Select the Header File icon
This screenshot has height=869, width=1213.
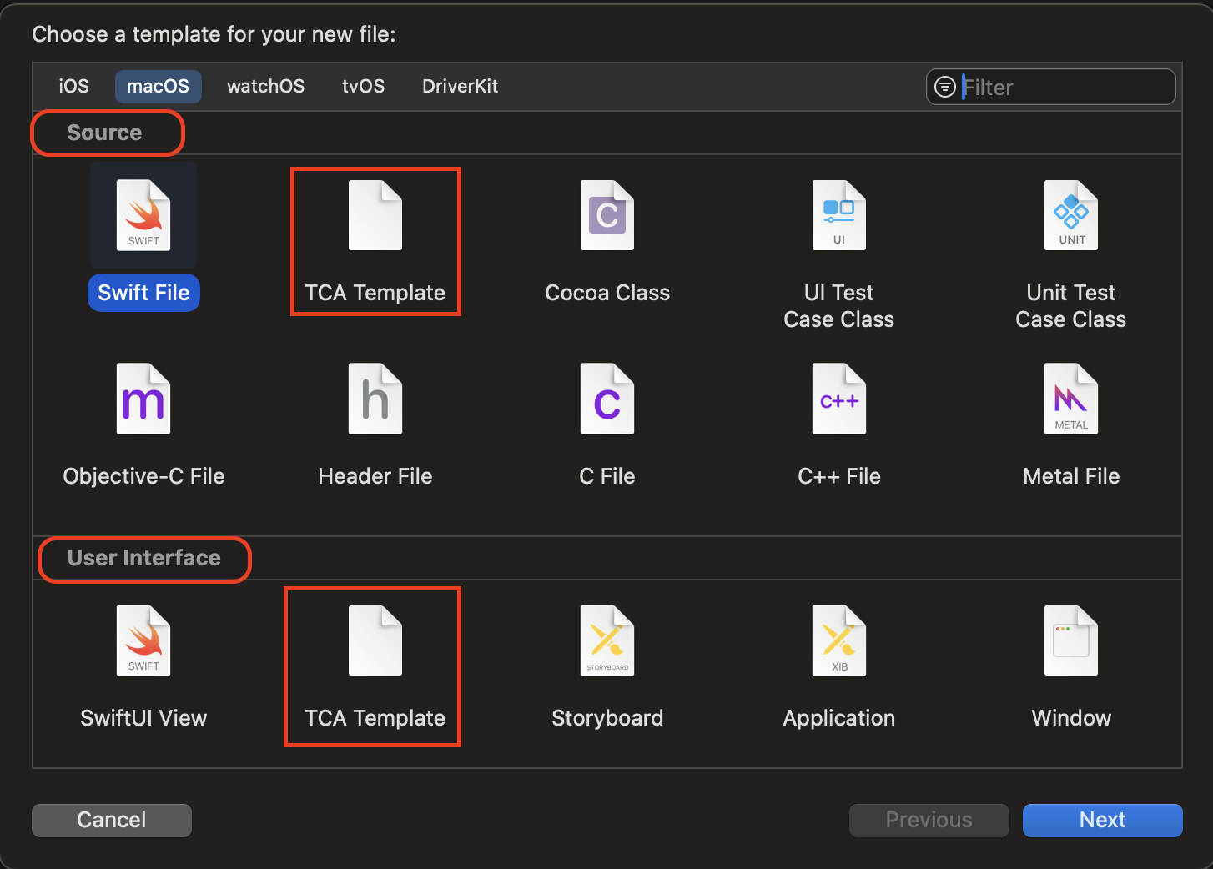point(375,399)
